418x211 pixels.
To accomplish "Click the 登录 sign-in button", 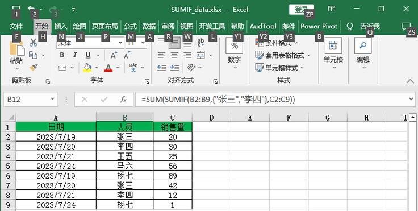I will click(x=302, y=9).
